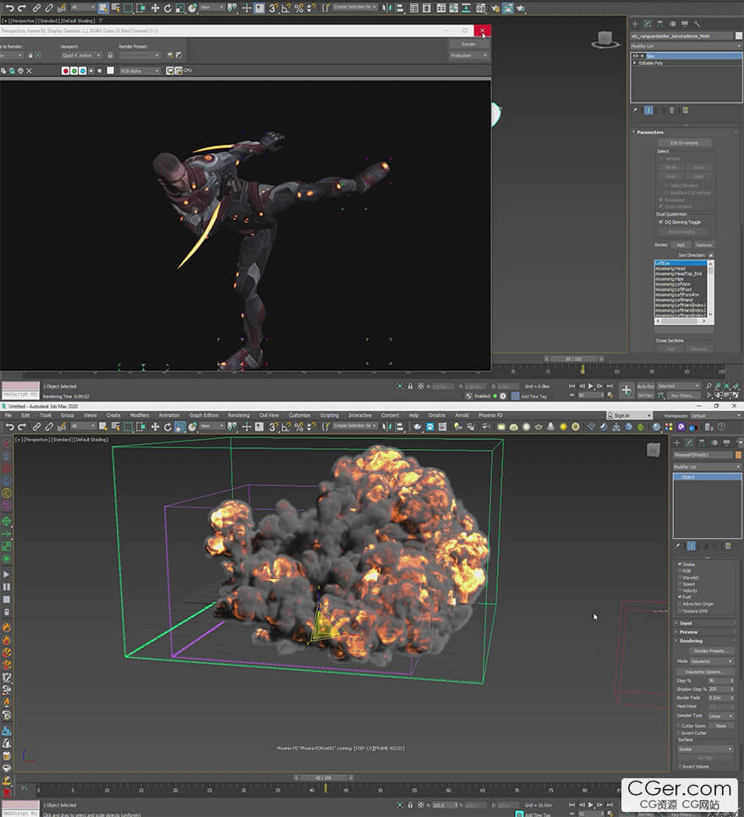Expand Preview rollout

[x=707, y=632]
